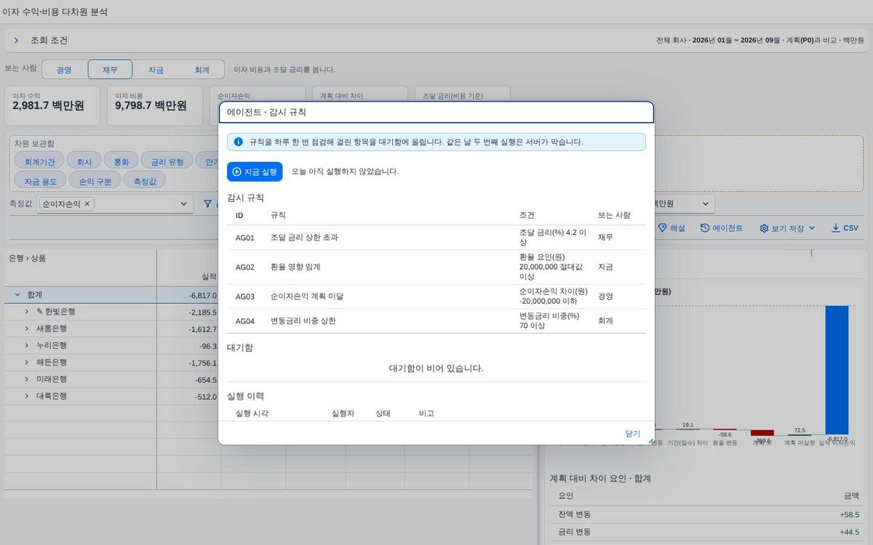Viewport: 873px width, 545px height.
Task: Click the 실행자 history column header
Action: pyautogui.click(x=343, y=413)
